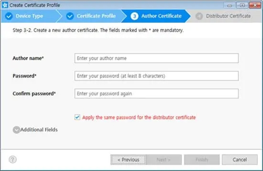Cancel the certificate profile wizard
The height and width of the screenshot is (171, 263).
240,160
